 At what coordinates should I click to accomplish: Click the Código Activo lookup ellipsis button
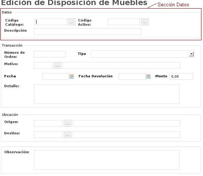[145, 22]
